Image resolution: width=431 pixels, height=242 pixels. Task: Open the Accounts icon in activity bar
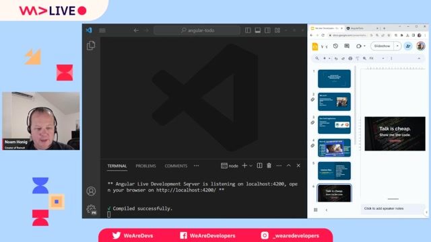click(x=91, y=191)
